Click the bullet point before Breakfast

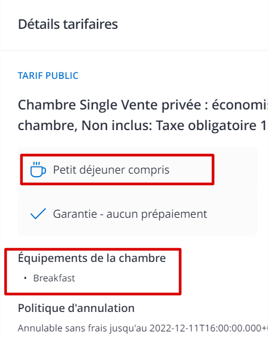click(x=25, y=278)
